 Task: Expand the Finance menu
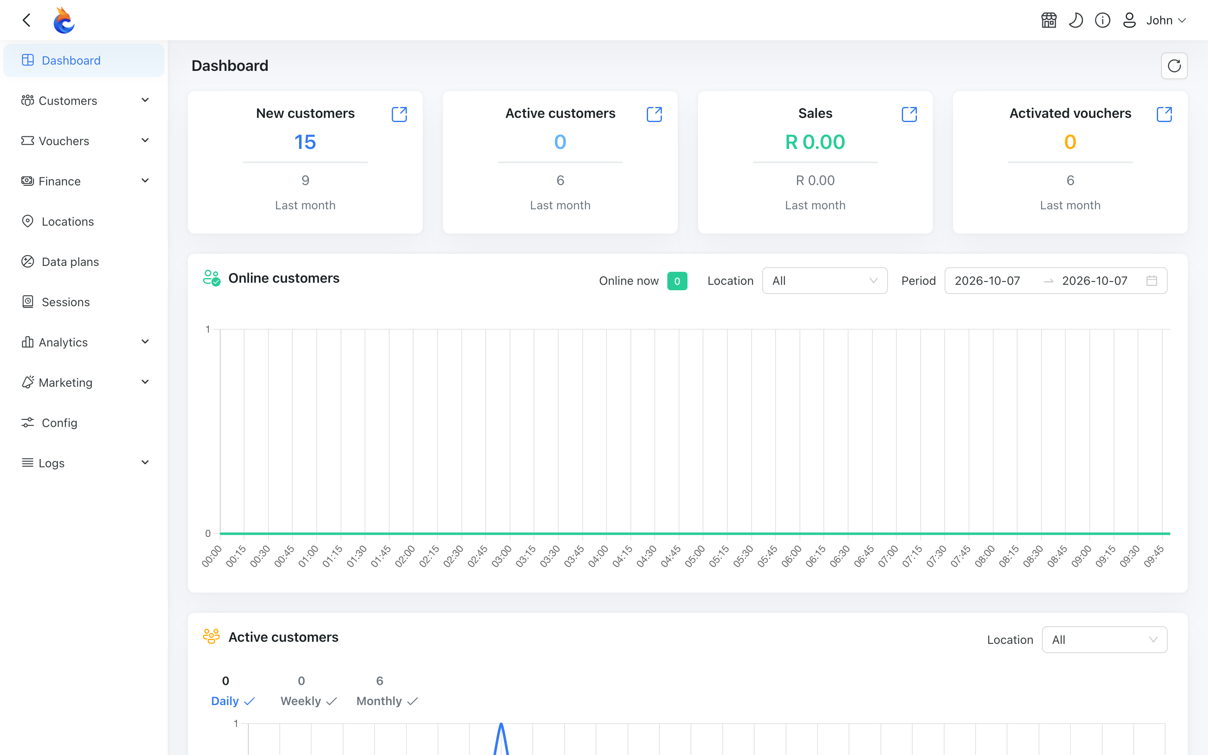[84, 181]
